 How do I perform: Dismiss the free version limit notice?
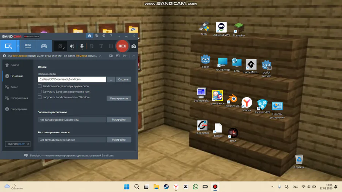[100, 56]
